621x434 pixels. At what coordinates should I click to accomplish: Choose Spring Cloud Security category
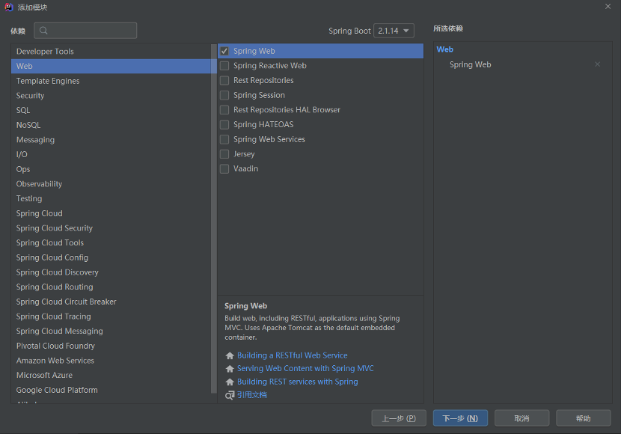coord(111,228)
